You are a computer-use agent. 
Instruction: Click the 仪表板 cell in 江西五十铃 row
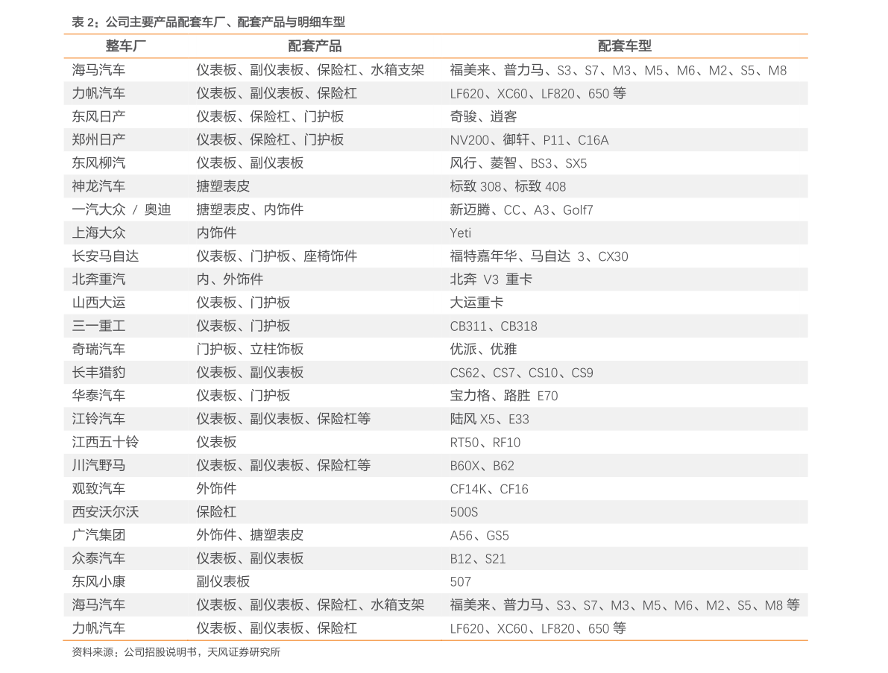click(x=216, y=441)
